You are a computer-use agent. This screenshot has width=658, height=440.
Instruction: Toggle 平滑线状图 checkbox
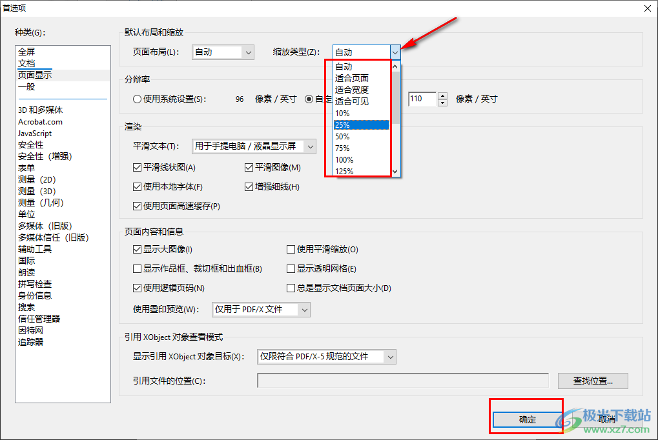click(137, 168)
